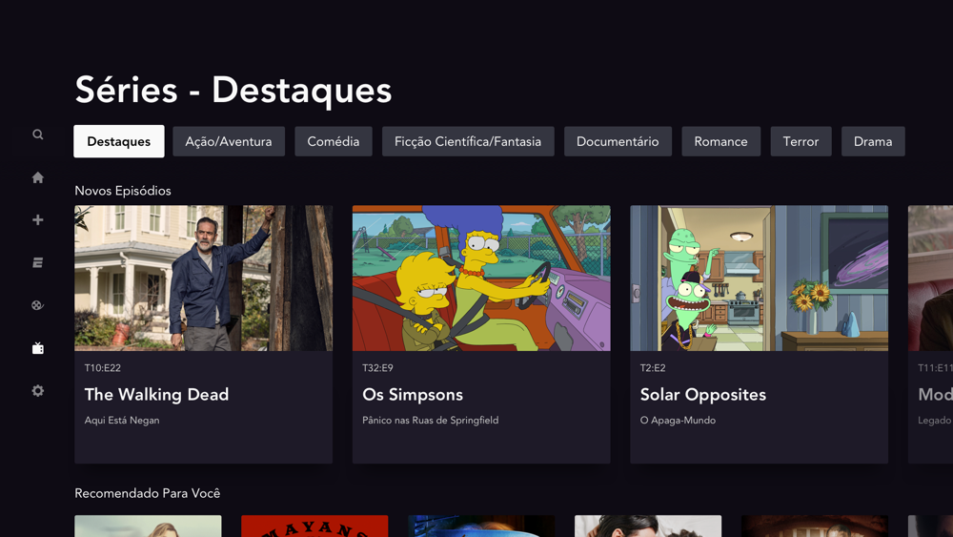This screenshot has height=537, width=953.
Task: Select the Documentário tab
Action: (618, 141)
